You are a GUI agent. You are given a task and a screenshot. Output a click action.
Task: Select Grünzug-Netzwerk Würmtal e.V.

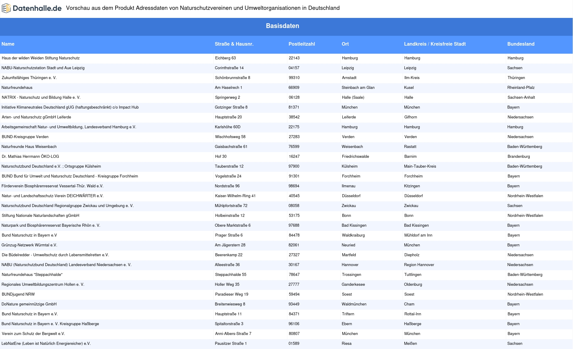pos(29,245)
